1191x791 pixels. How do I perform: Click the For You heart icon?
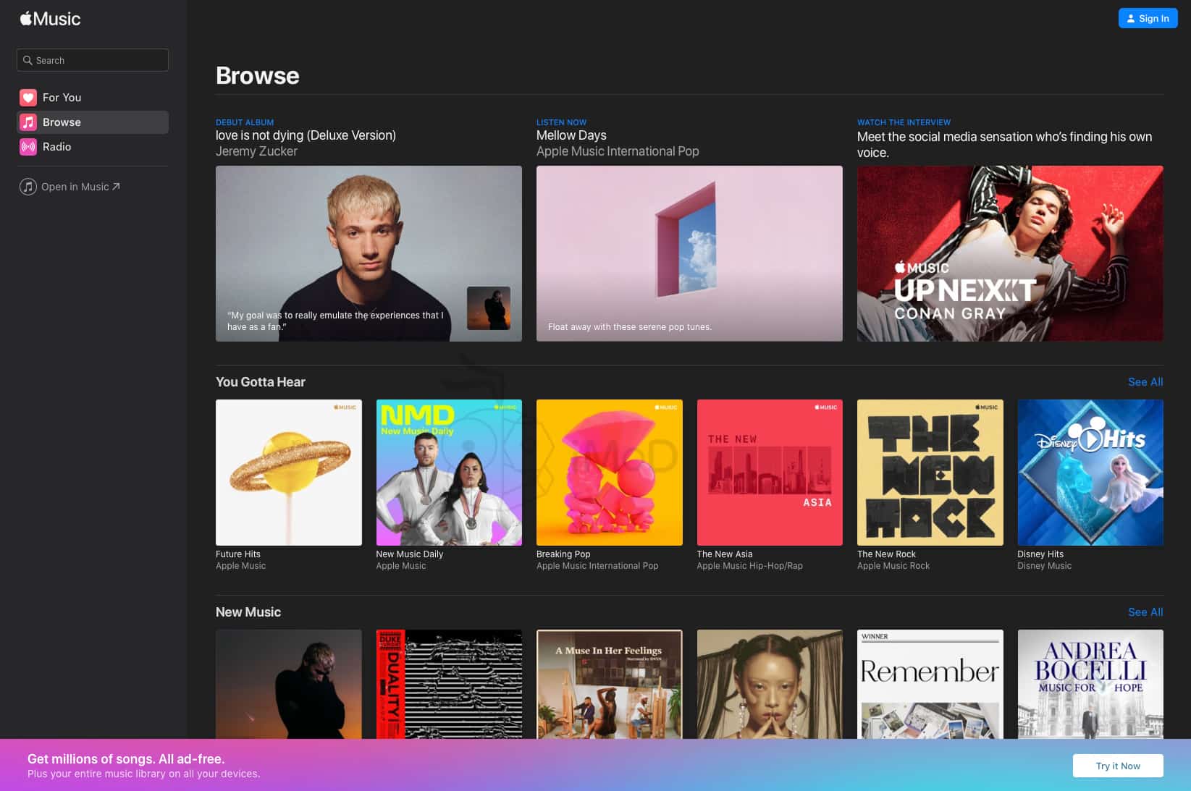28,98
